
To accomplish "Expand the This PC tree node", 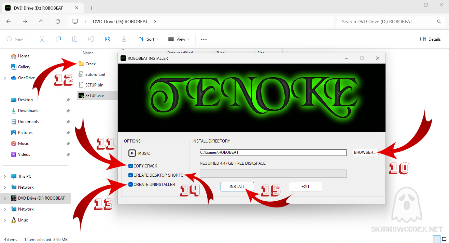I will 5,176.
